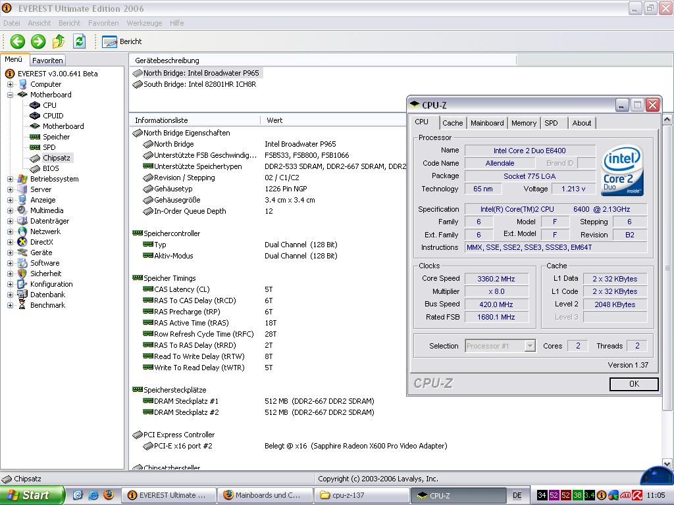The height and width of the screenshot is (505, 674).
Task: Open Mainboards und C... Firefox taskbar button
Action: 265,495
